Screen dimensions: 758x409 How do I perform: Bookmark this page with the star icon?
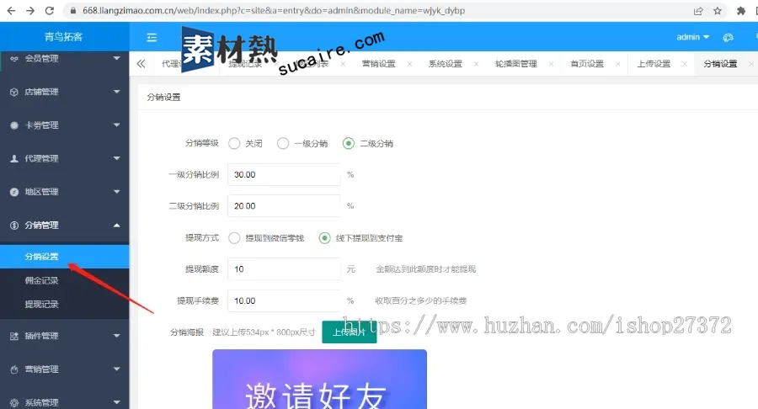point(718,11)
